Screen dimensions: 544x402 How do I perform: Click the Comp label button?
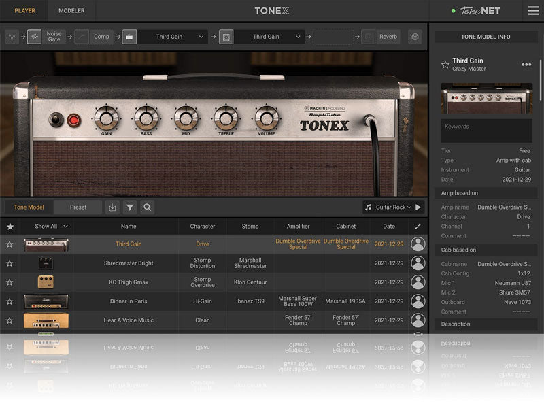pyautogui.click(x=101, y=37)
